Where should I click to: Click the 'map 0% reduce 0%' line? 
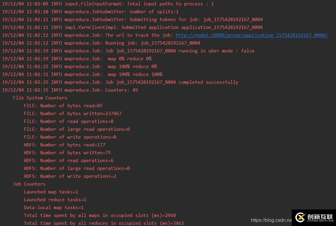pyautogui.click(x=77, y=59)
